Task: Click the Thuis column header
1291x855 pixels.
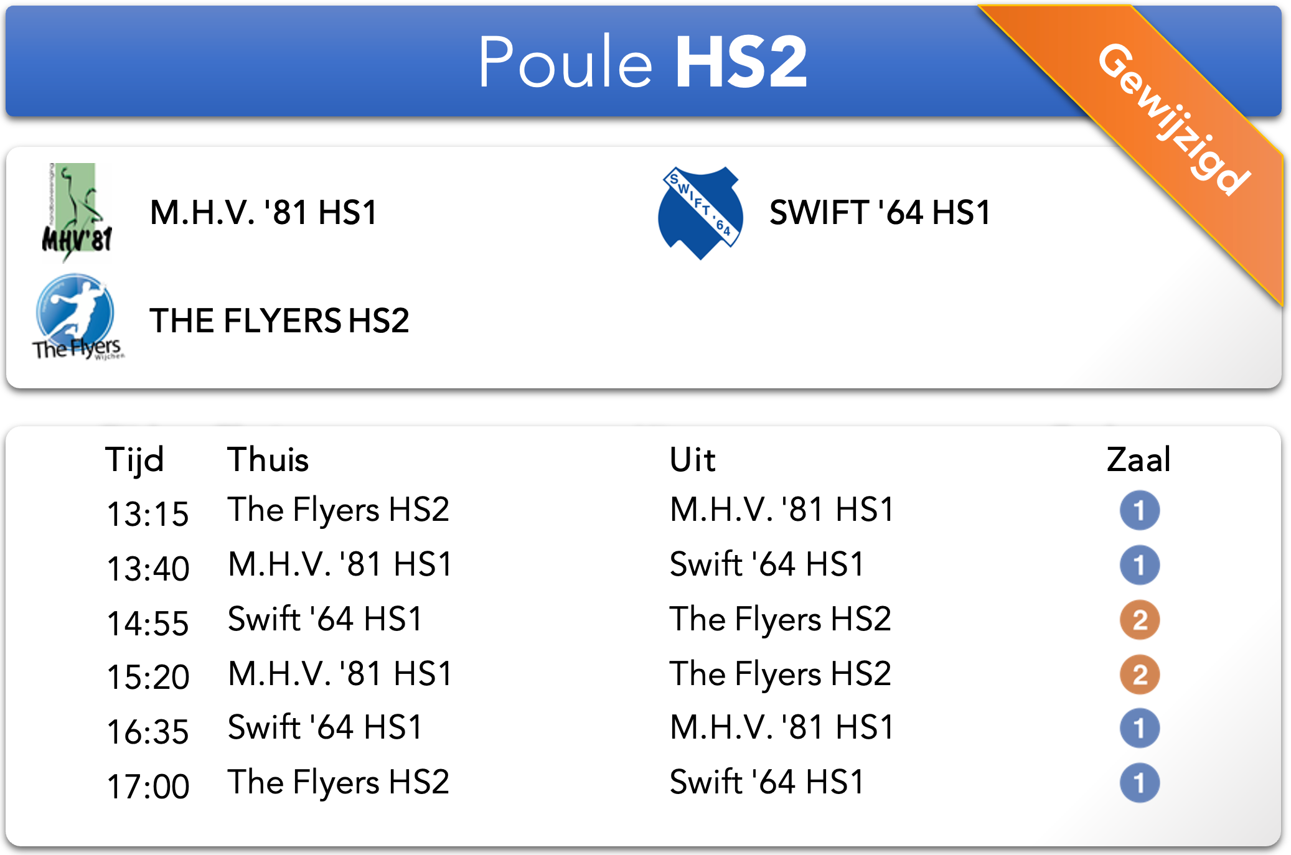Action: [268, 460]
